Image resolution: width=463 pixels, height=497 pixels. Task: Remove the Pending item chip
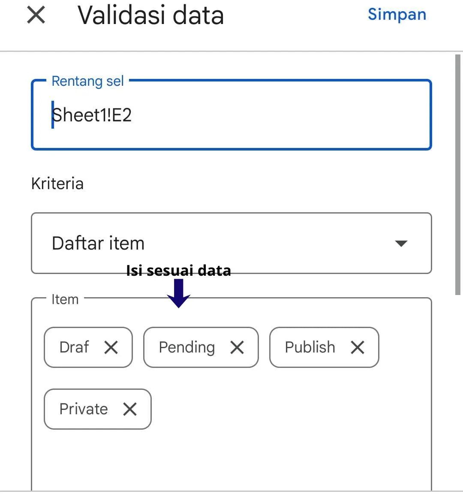pyautogui.click(x=237, y=347)
